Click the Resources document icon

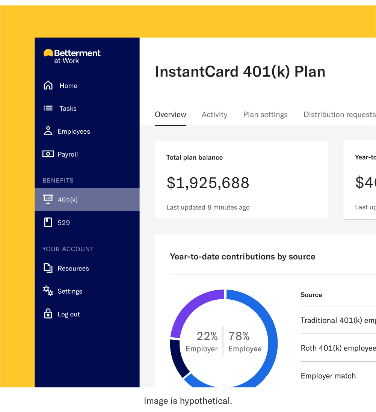tap(48, 268)
